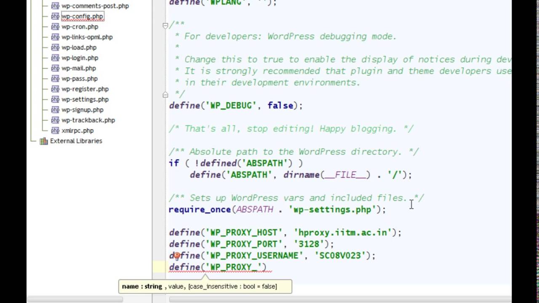The width and height of the screenshot is (539, 303).
Task: Click the !defined('ABSPATH') condition
Action: 243,163
